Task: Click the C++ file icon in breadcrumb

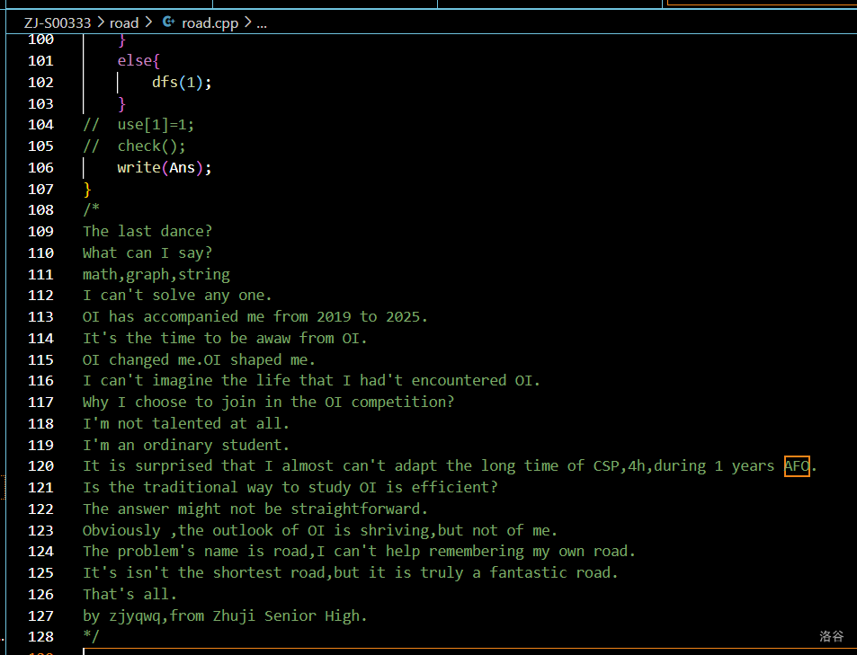Action: point(167,22)
